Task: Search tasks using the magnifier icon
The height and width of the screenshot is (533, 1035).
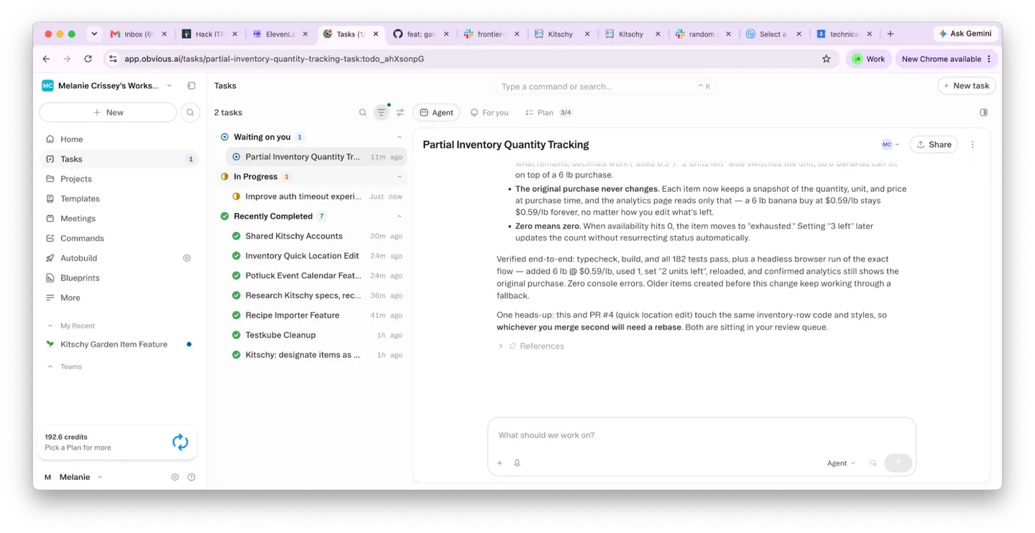Action: point(363,112)
